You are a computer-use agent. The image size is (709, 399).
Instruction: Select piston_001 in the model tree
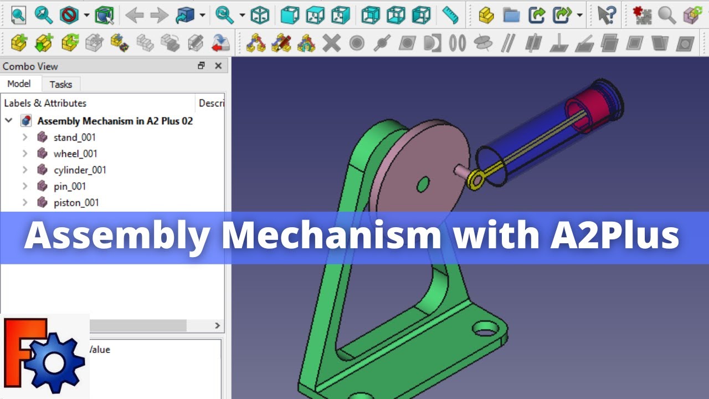pos(76,203)
